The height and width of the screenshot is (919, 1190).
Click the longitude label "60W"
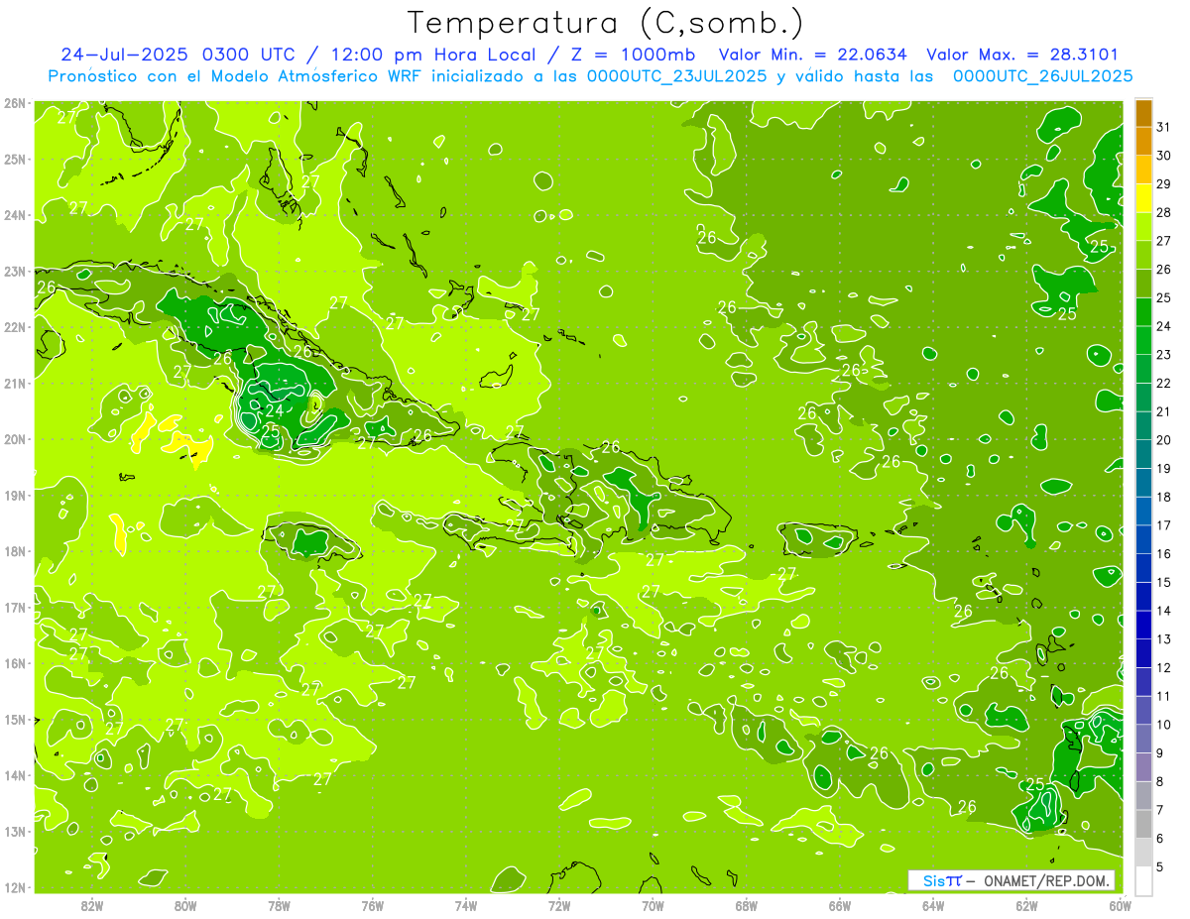coord(1120,904)
